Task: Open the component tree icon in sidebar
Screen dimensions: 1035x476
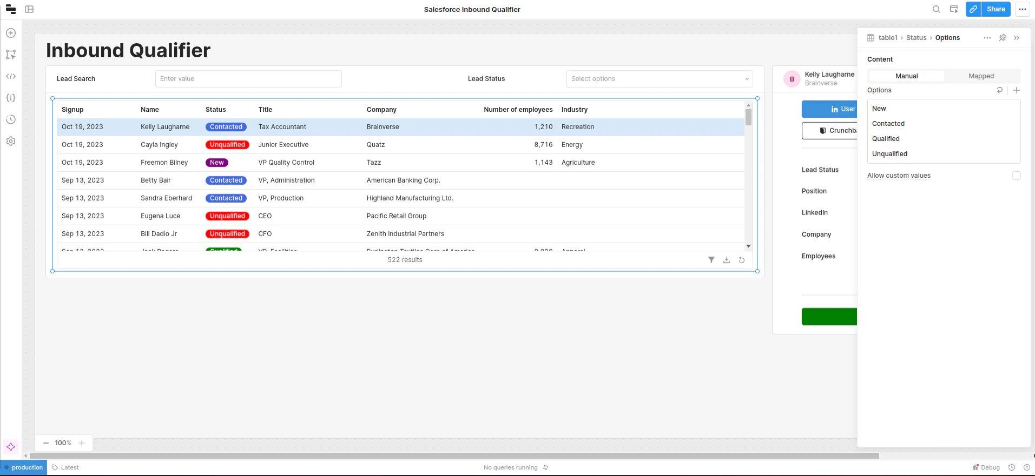Action: [x=11, y=55]
